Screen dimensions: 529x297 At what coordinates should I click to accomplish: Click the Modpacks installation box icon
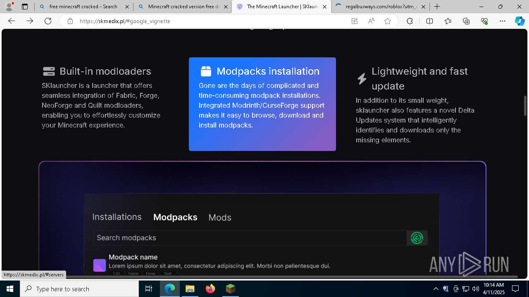[206, 71]
